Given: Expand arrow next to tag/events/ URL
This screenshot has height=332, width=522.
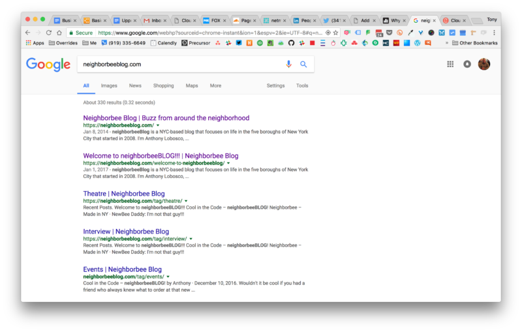Looking at the screenshot, I should 168,277.
